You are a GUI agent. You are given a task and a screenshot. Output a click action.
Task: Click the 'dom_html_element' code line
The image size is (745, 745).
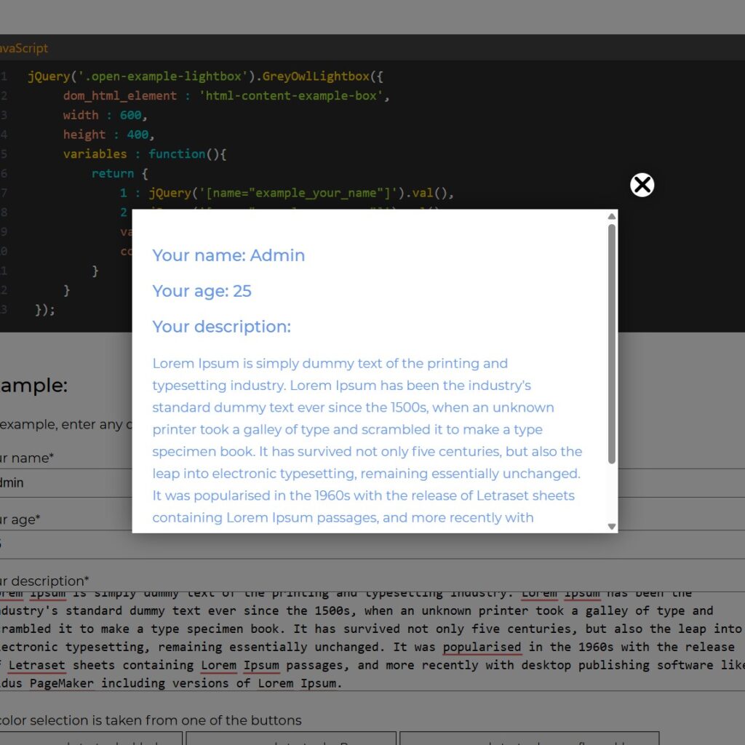click(226, 95)
